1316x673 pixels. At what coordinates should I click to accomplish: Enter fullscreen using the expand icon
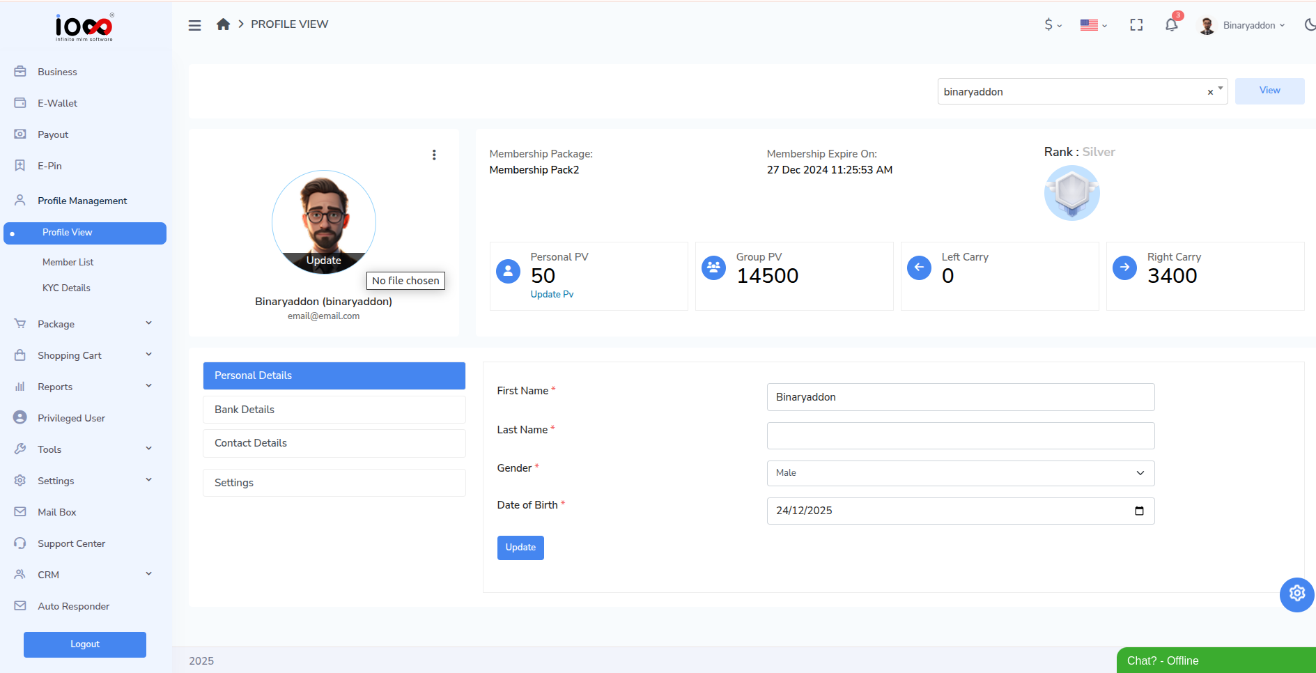coord(1136,24)
